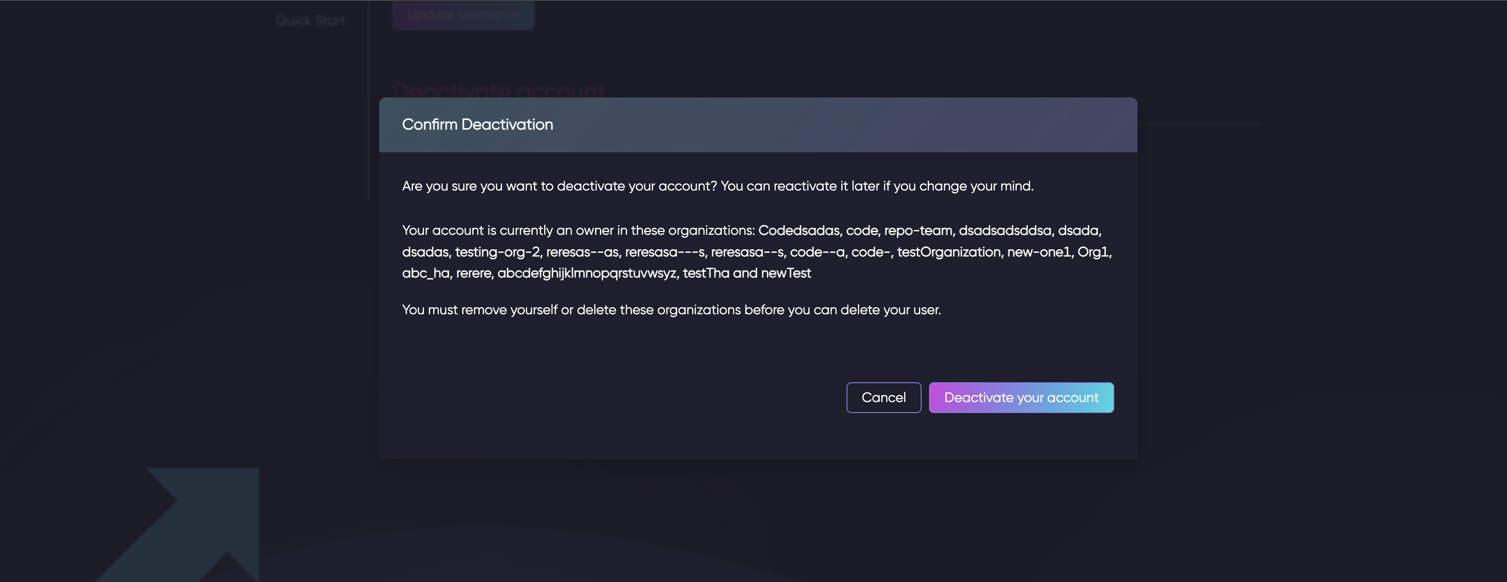This screenshot has height=582, width=1507.
Task: Click the organization name 'new-one1'
Action: 1038,252
